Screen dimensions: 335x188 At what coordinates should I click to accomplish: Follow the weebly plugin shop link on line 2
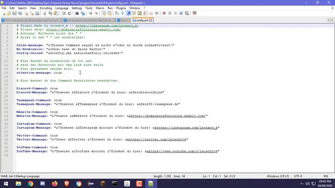(x=83, y=29)
